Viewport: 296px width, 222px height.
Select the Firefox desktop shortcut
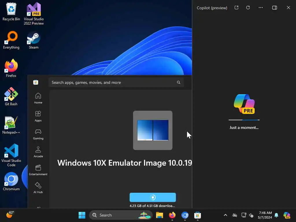click(11, 68)
